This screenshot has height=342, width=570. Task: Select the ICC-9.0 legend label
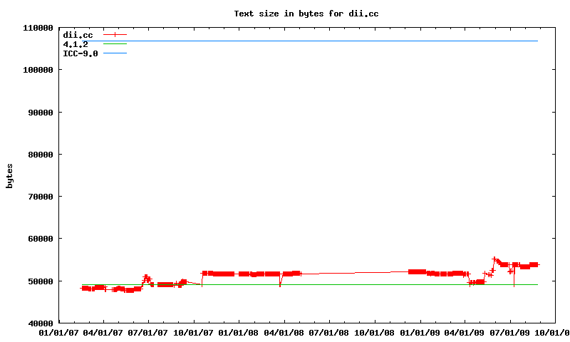click(81, 53)
